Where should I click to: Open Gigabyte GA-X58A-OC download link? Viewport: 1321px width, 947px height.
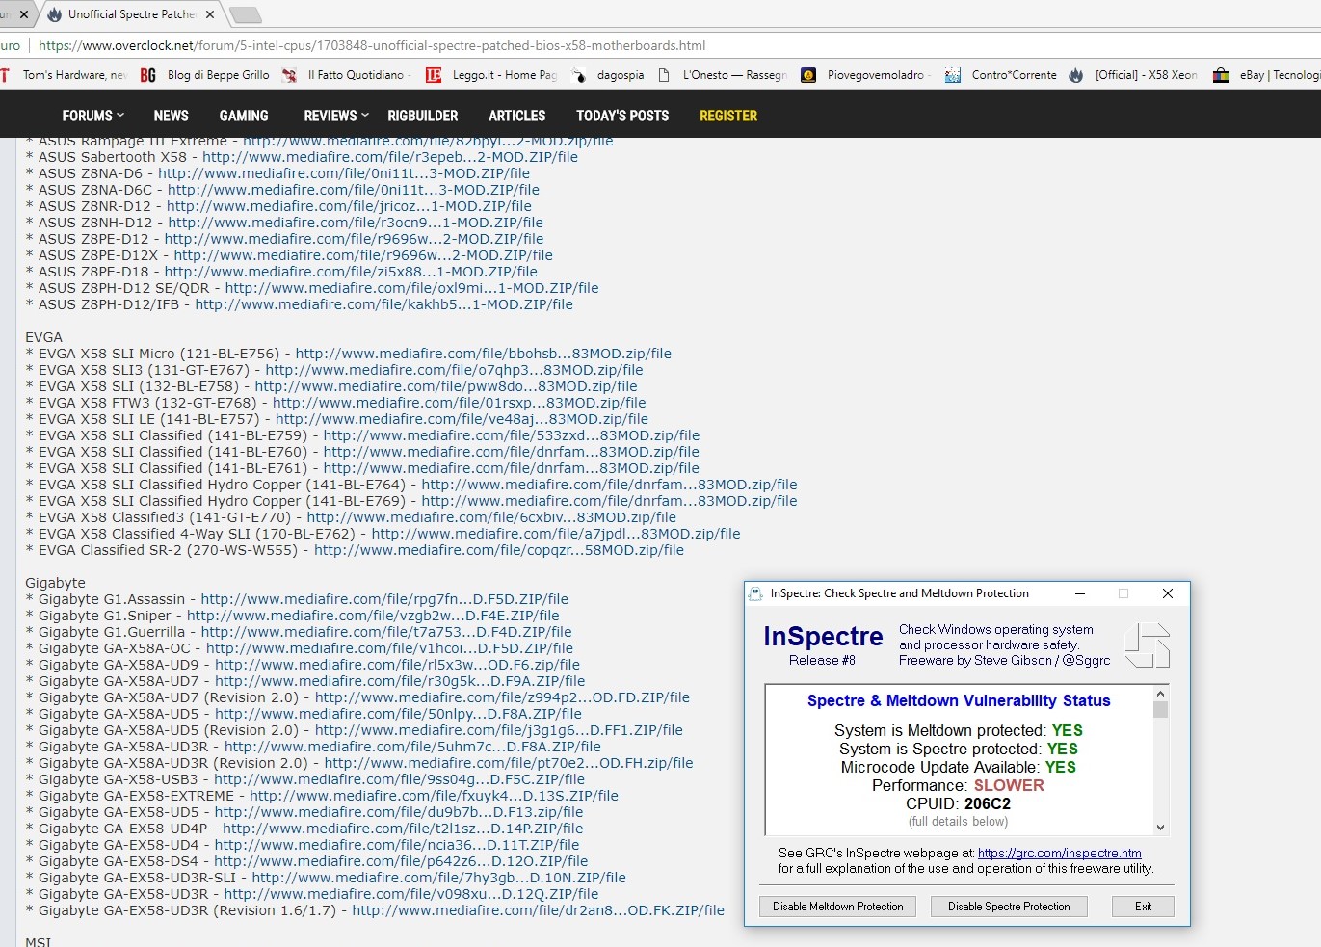click(389, 648)
